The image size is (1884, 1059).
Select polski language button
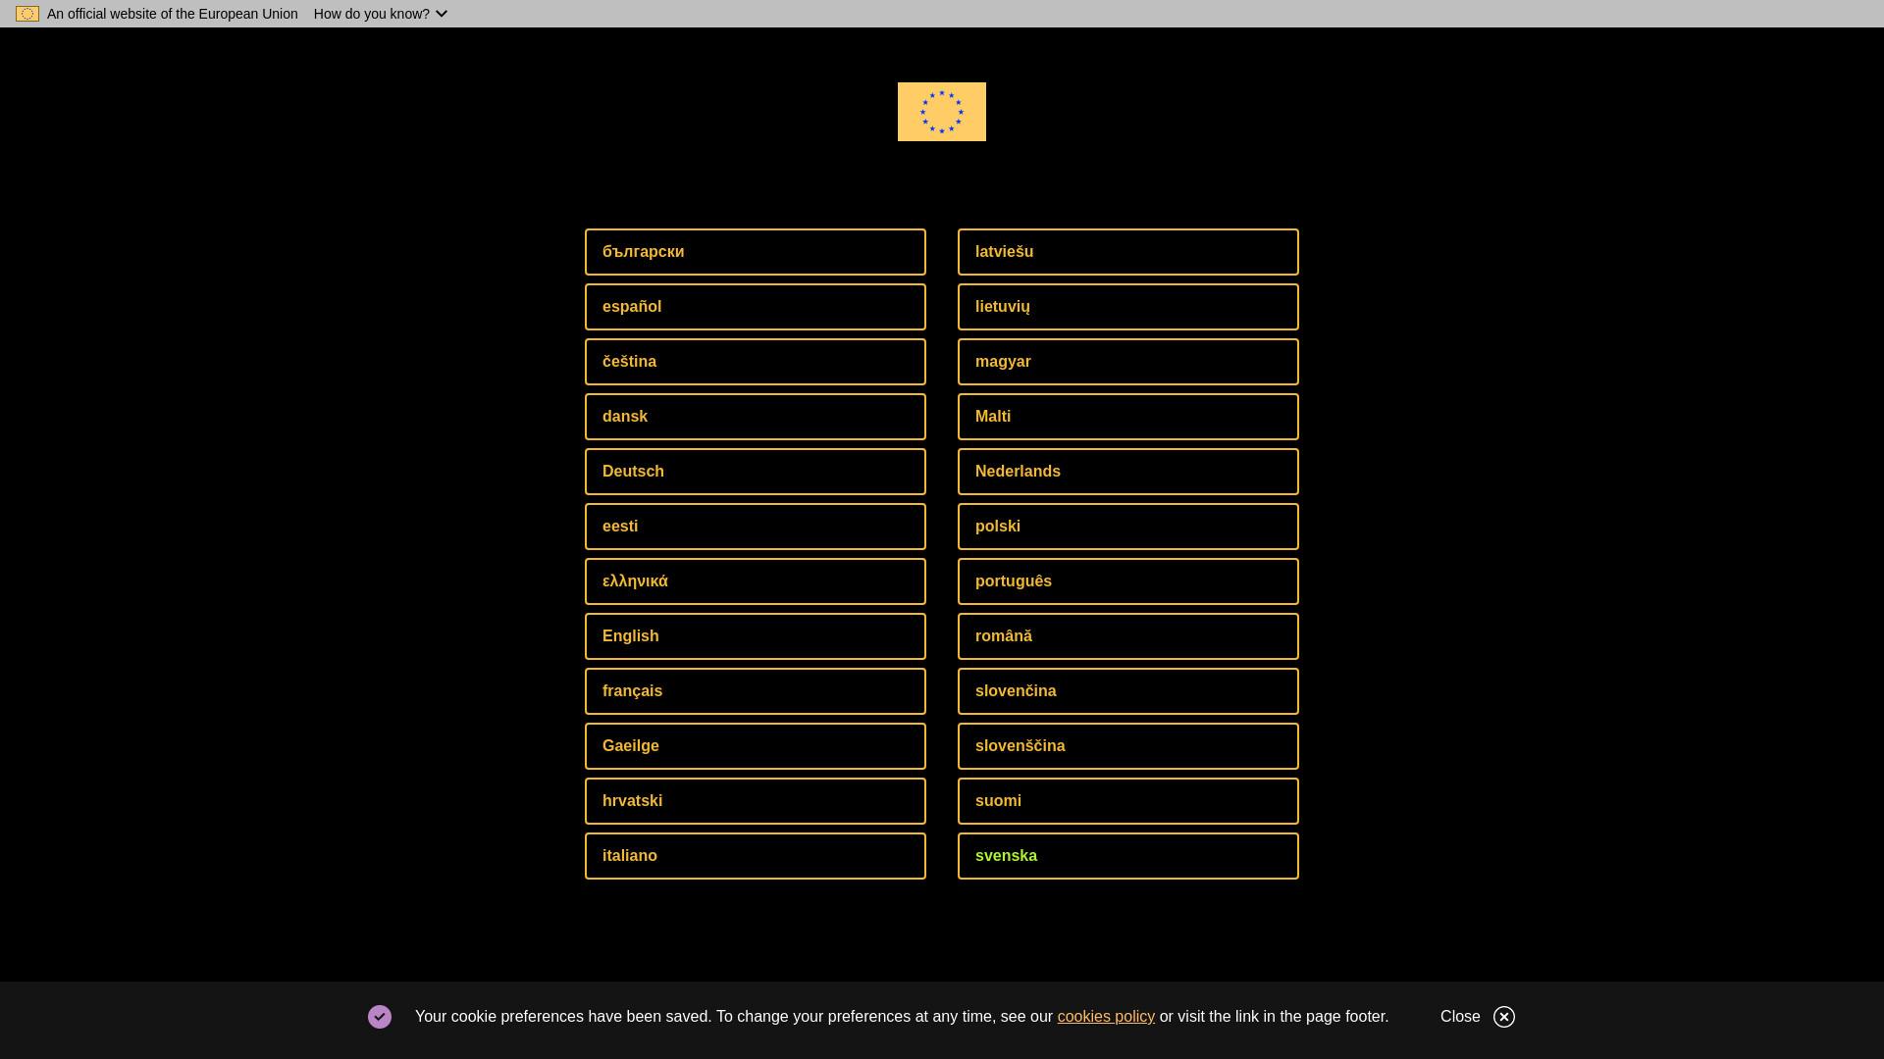coord(1128,527)
